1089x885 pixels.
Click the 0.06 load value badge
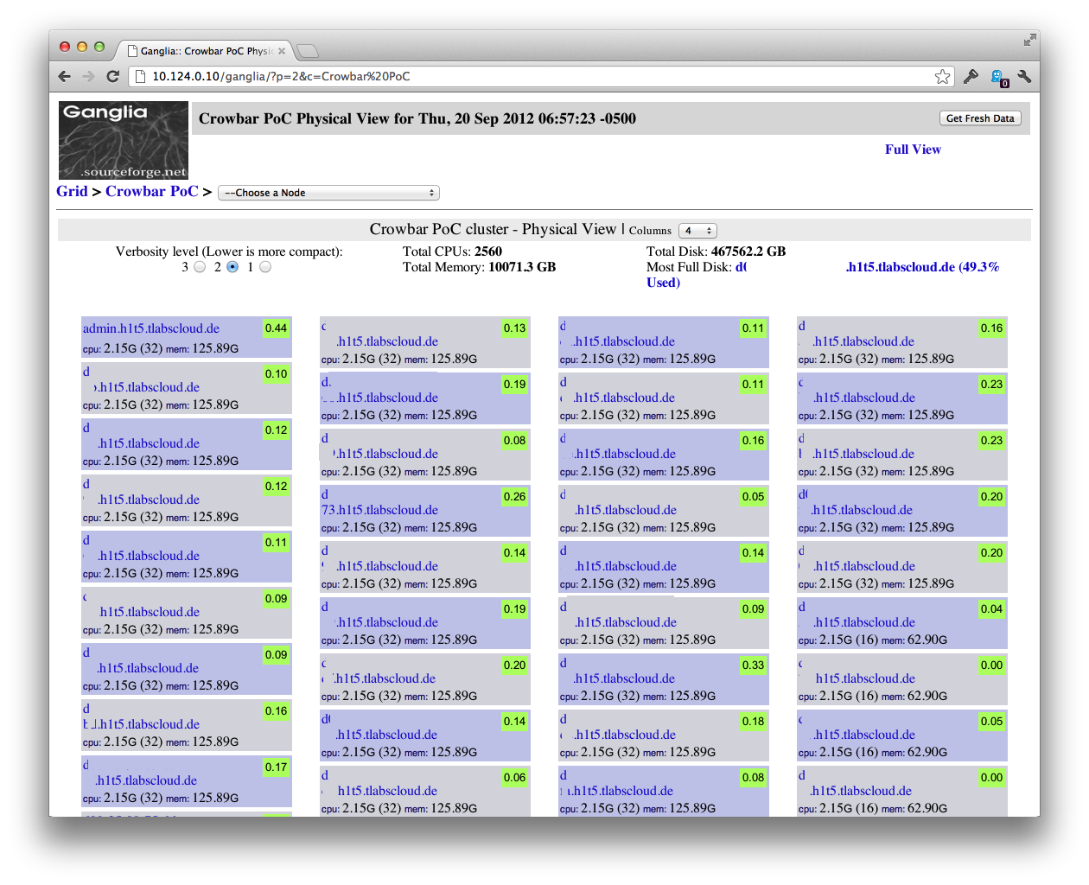(x=515, y=778)
